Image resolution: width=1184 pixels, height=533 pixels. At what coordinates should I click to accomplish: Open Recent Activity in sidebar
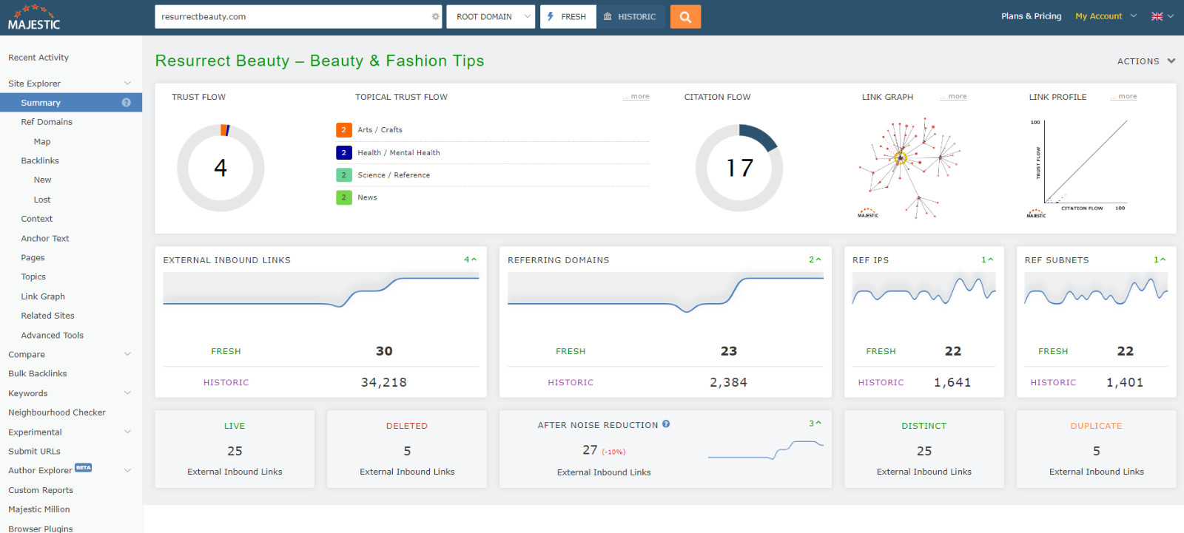pos(38,58)
